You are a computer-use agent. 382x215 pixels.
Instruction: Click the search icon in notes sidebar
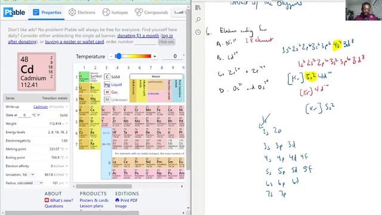(x=198, y=20)
